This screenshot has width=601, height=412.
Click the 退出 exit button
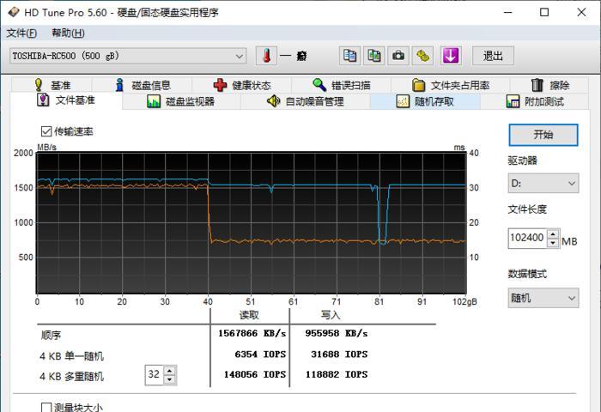click(x=493, y=56)
